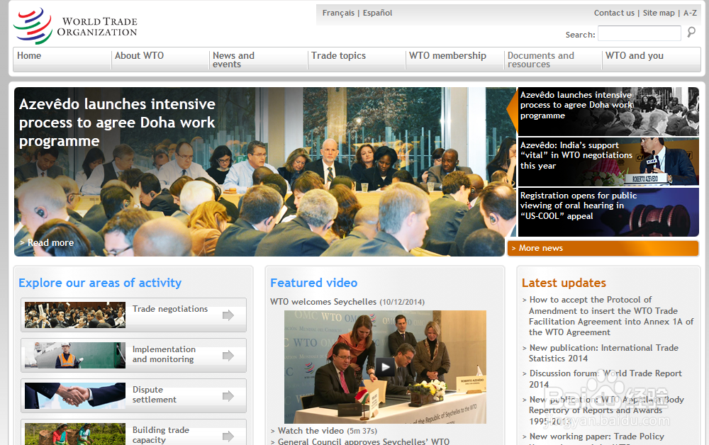
Task: Open the WTO and you menu
Action: pos(635,55)
